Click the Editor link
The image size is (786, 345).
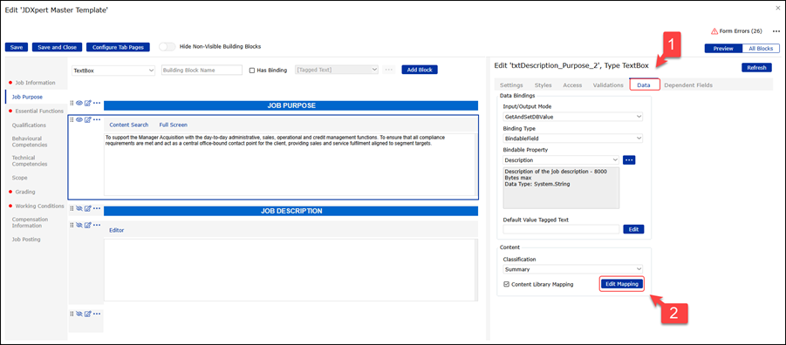pos(116,230)
